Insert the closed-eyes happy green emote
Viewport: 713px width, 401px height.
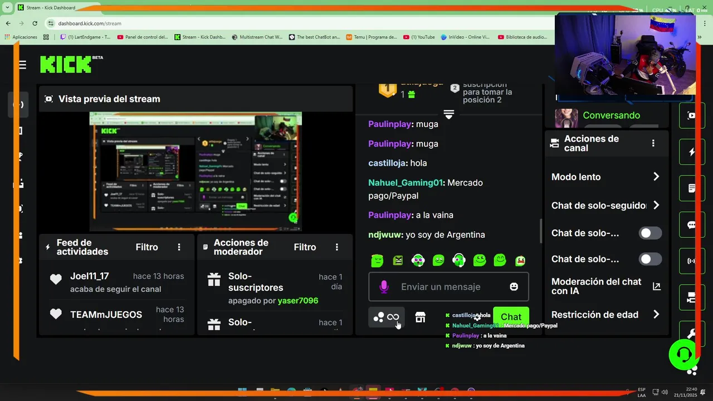(x=500, y=260)
